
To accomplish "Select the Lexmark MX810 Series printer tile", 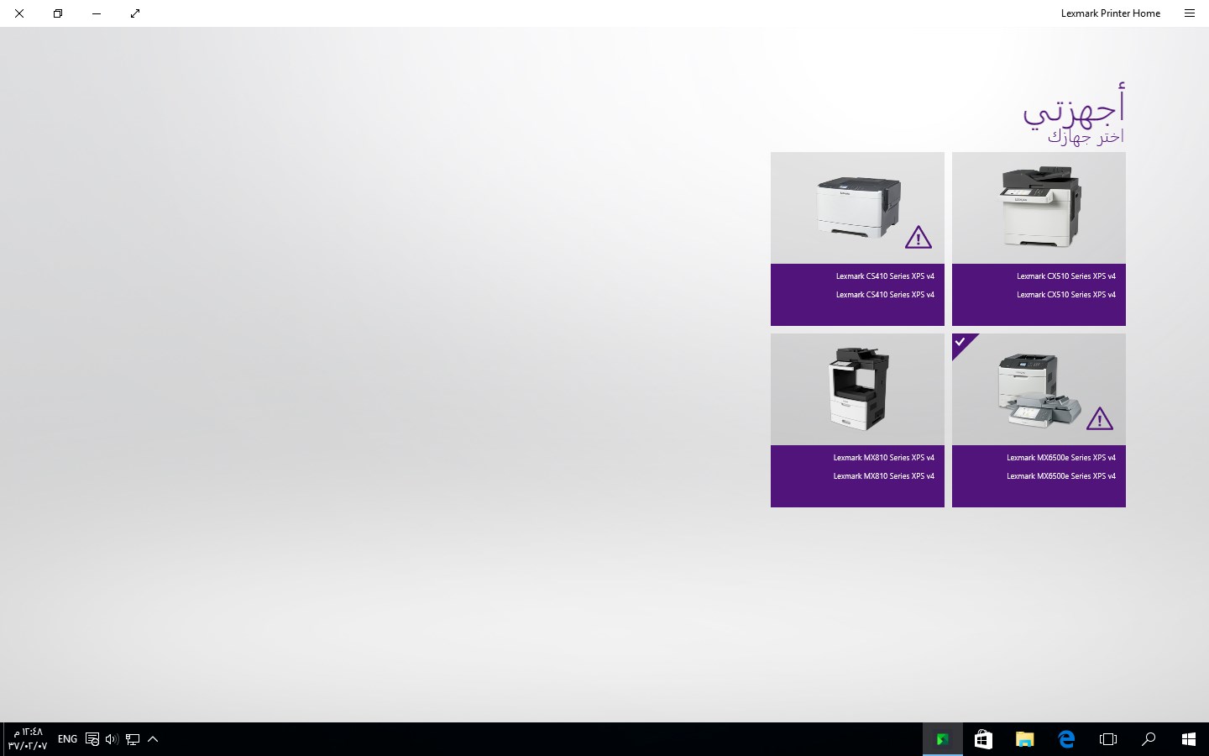I will point(857,420).
